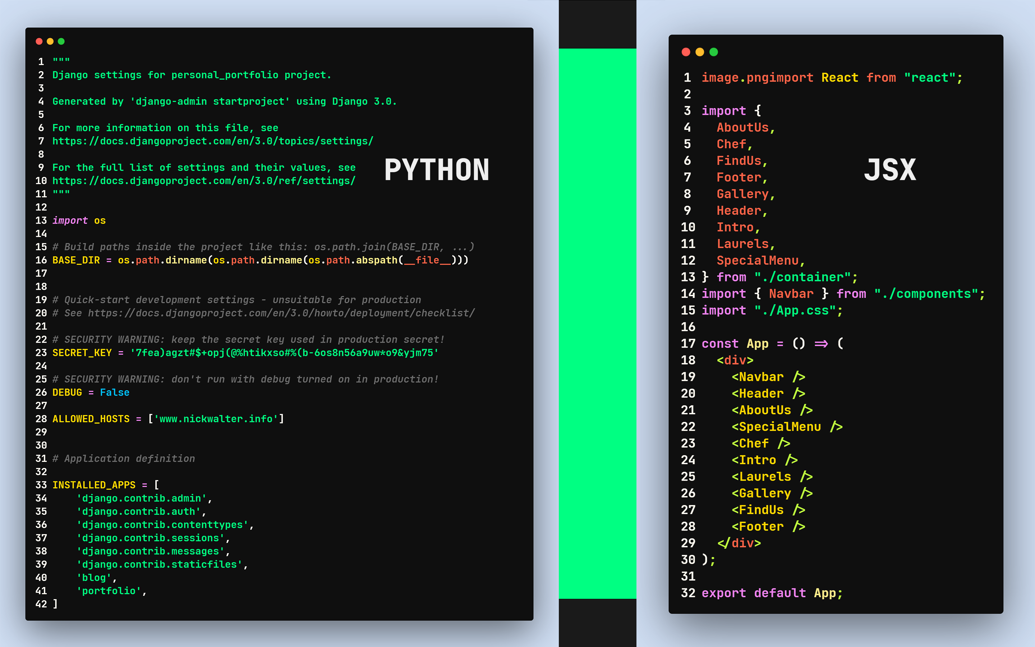Click 'www.nickwalter.info' host string
This screenshot has height=647, width=1035.
coord(216,419)
